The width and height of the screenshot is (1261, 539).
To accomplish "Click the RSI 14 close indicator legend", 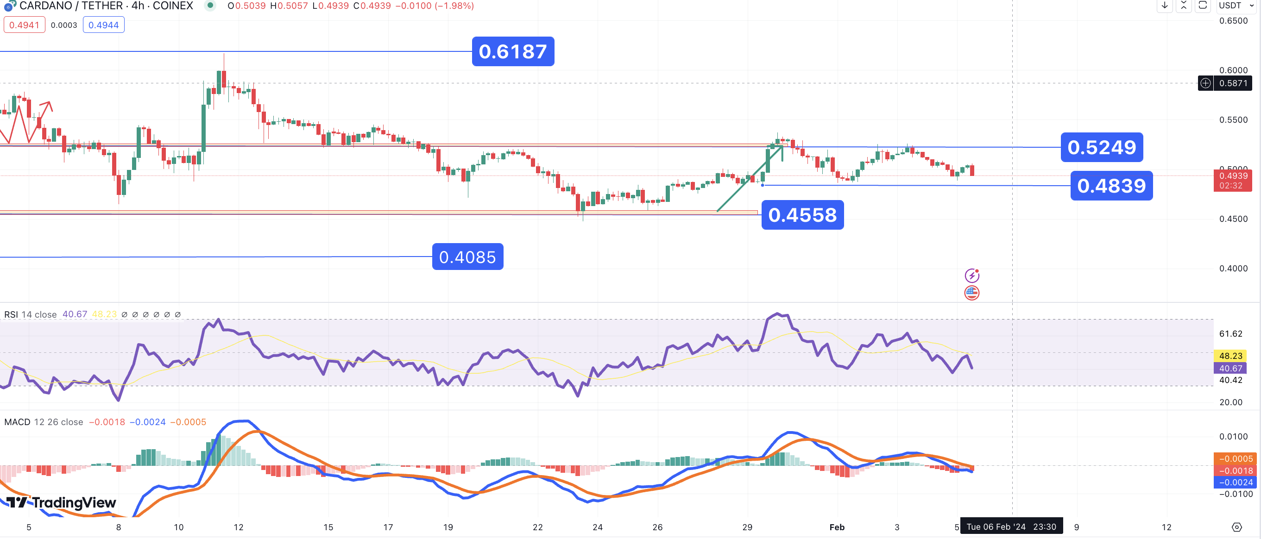I will click(x=31, y=314).
